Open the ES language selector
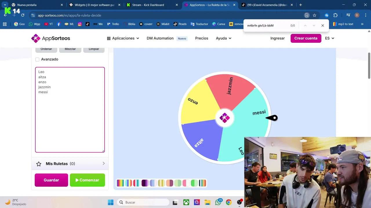 click(330, 38)
